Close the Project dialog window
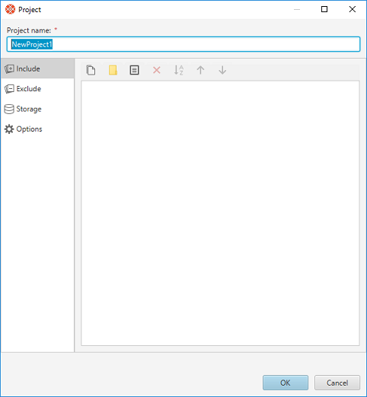 tap(353, 9)
